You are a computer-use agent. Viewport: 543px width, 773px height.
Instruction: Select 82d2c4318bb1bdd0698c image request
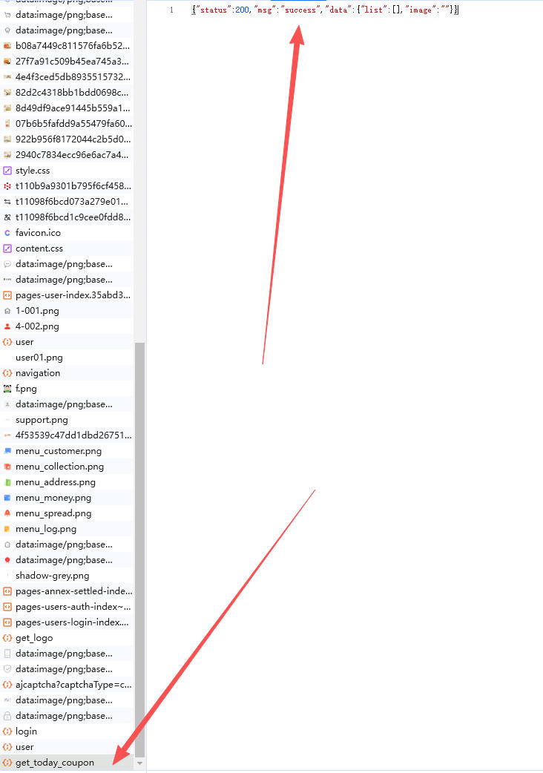pos(67,92)
